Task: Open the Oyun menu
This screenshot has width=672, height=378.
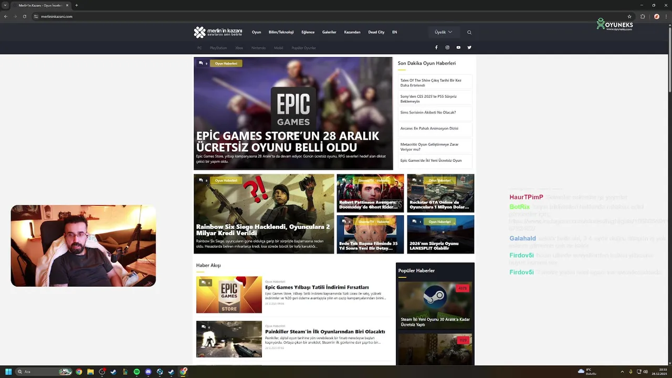Action: 256,32
